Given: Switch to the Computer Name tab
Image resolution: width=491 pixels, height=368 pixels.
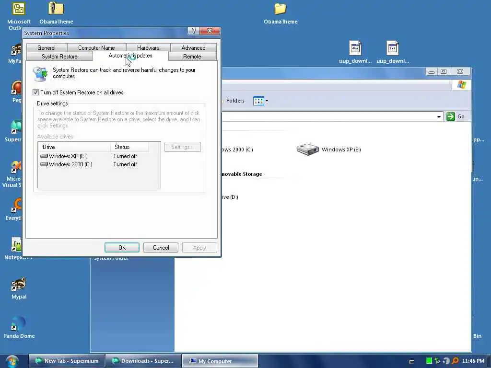Looking at the screenshot, I should [x=96, y=47].
